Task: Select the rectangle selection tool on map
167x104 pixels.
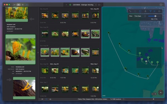Action: [x=140, y=11]
